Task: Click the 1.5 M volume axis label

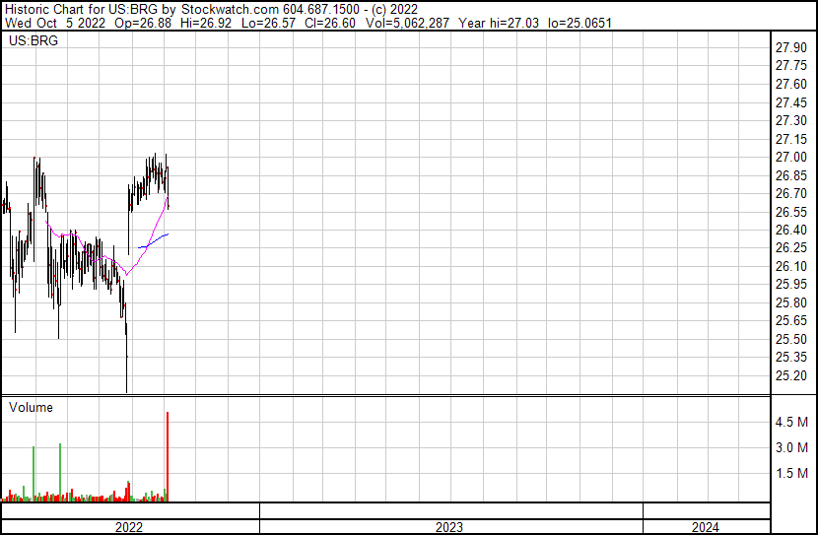Action: coord(791,474)
